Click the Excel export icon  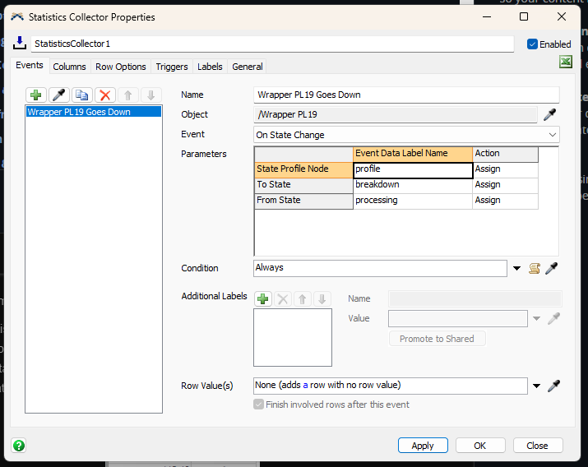tap(566, 62)
